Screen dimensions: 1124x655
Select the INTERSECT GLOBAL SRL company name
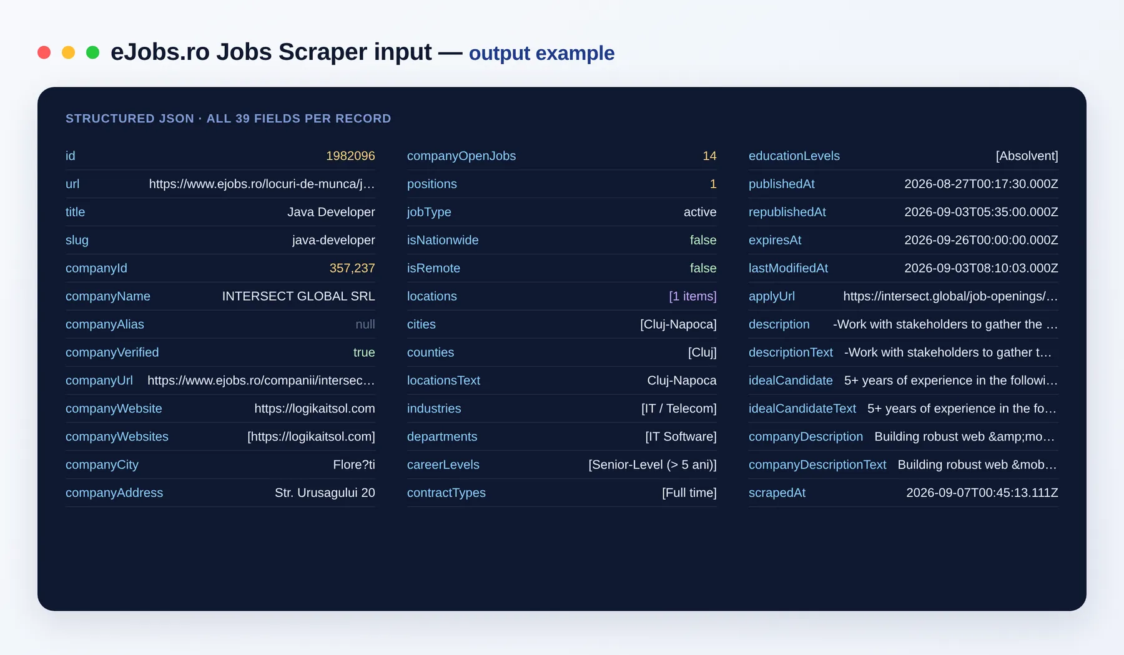click(x=298, y=296)
